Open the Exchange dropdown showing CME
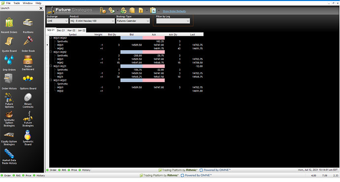The width and height of the screenshot is (340, 182). tap(58, 21)
